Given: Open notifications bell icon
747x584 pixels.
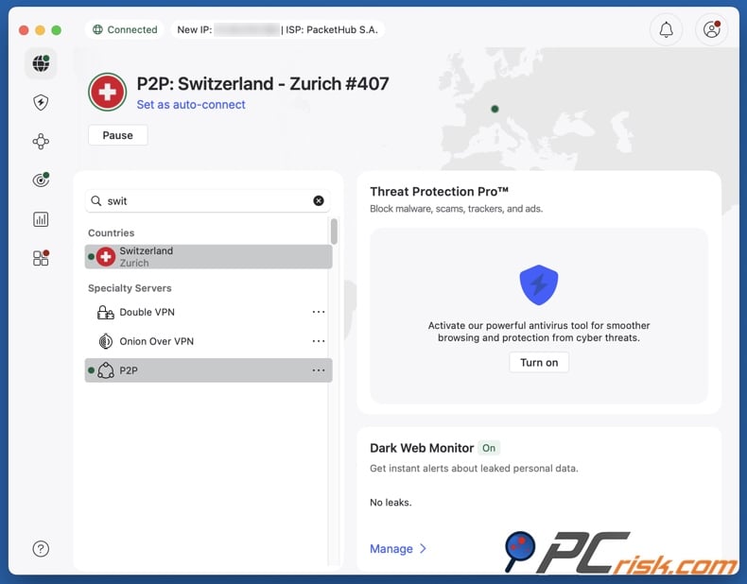Looking at the screenshot, I should pos(666,29).
